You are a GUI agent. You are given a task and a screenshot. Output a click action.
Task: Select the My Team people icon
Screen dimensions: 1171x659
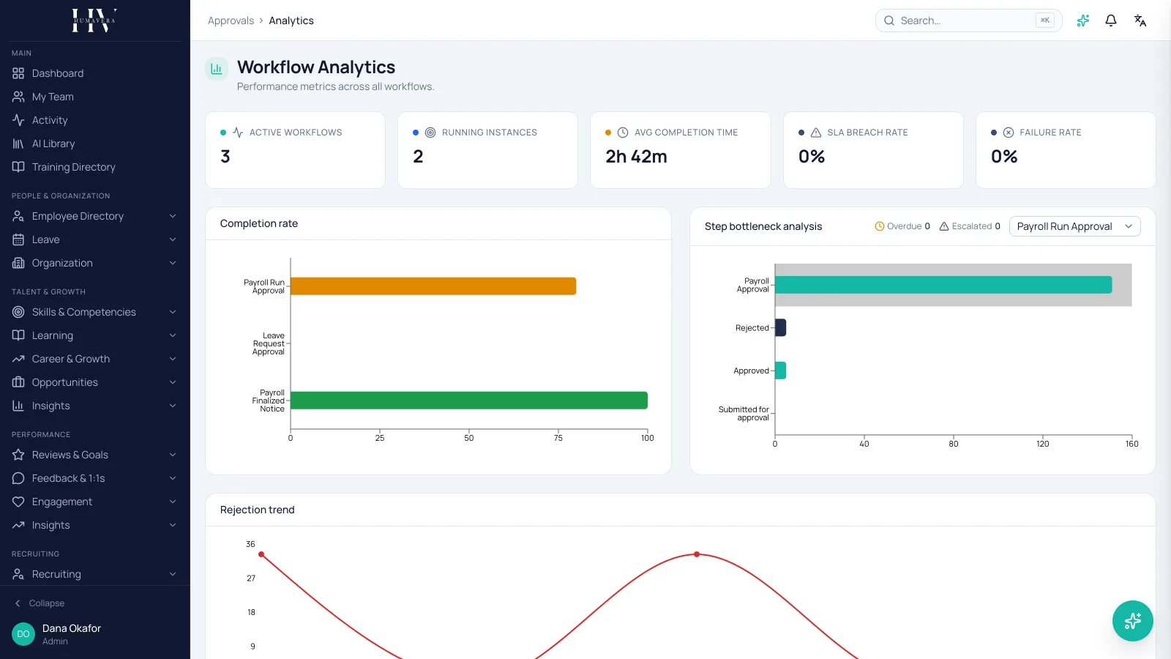coord(18,97)
